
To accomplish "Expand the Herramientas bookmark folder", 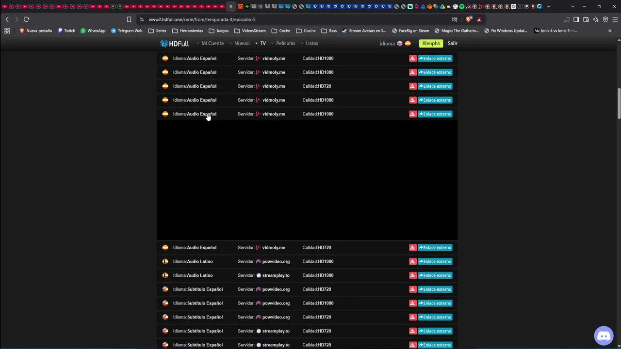I will click(188, 31).
